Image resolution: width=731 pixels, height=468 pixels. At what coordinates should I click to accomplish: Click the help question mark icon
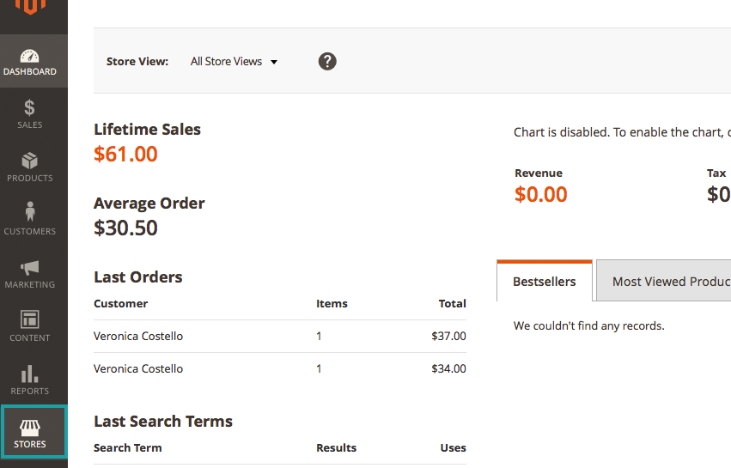coord(327,61)
